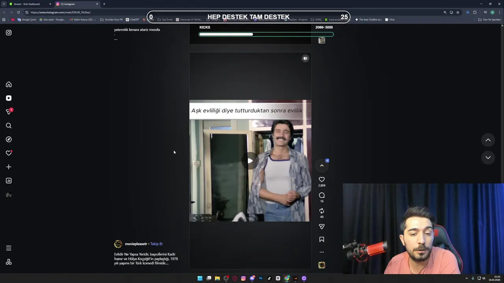The width and height of the screenshot is (504, 283).
Task: Open the ChatGPT bookmark
Action: [x=132, y=20]
